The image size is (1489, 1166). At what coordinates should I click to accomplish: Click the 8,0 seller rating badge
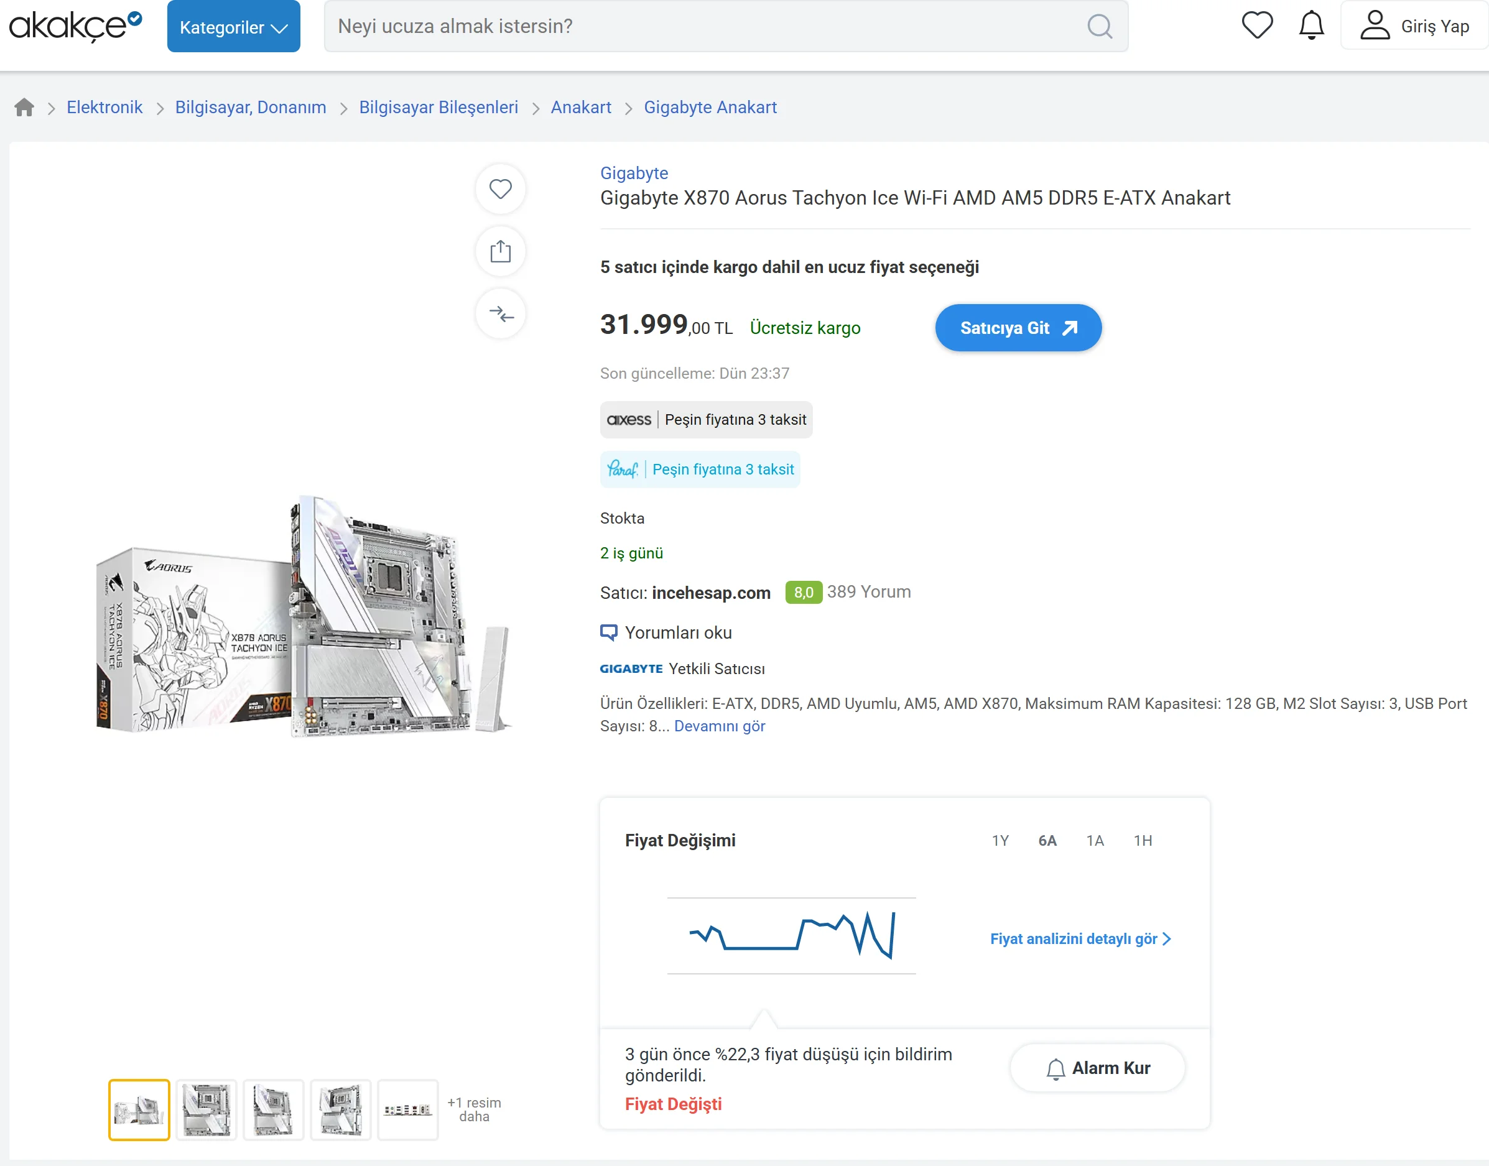pos(803,592)
